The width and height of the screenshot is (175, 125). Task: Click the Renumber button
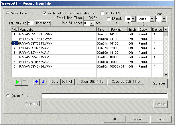[43, 23]
